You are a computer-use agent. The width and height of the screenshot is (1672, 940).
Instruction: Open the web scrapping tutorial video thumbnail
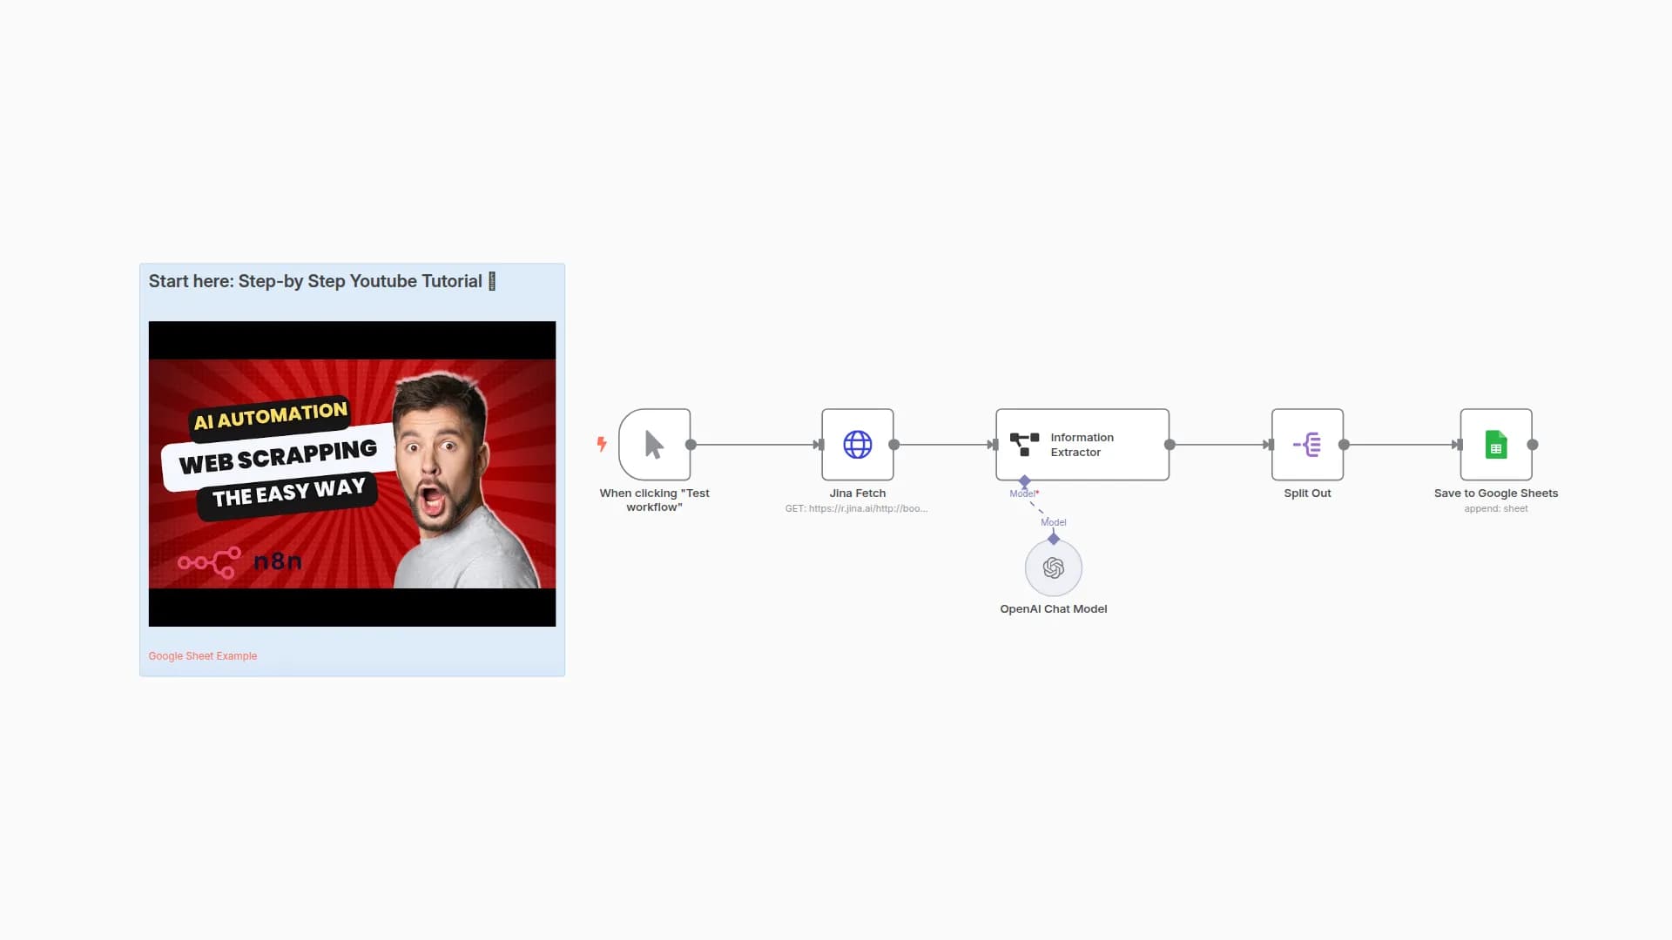352,474
